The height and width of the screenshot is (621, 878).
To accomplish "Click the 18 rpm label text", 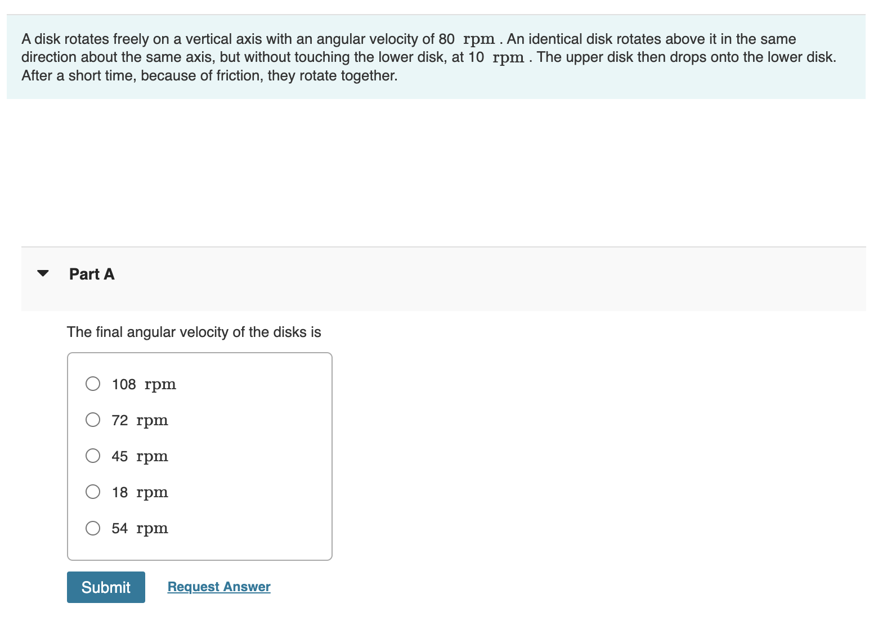I will pyautogui.click(x=140, y=492).
